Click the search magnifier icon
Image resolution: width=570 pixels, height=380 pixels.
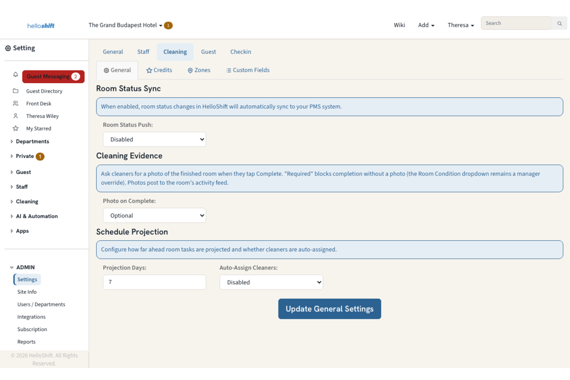coord(560,23)
